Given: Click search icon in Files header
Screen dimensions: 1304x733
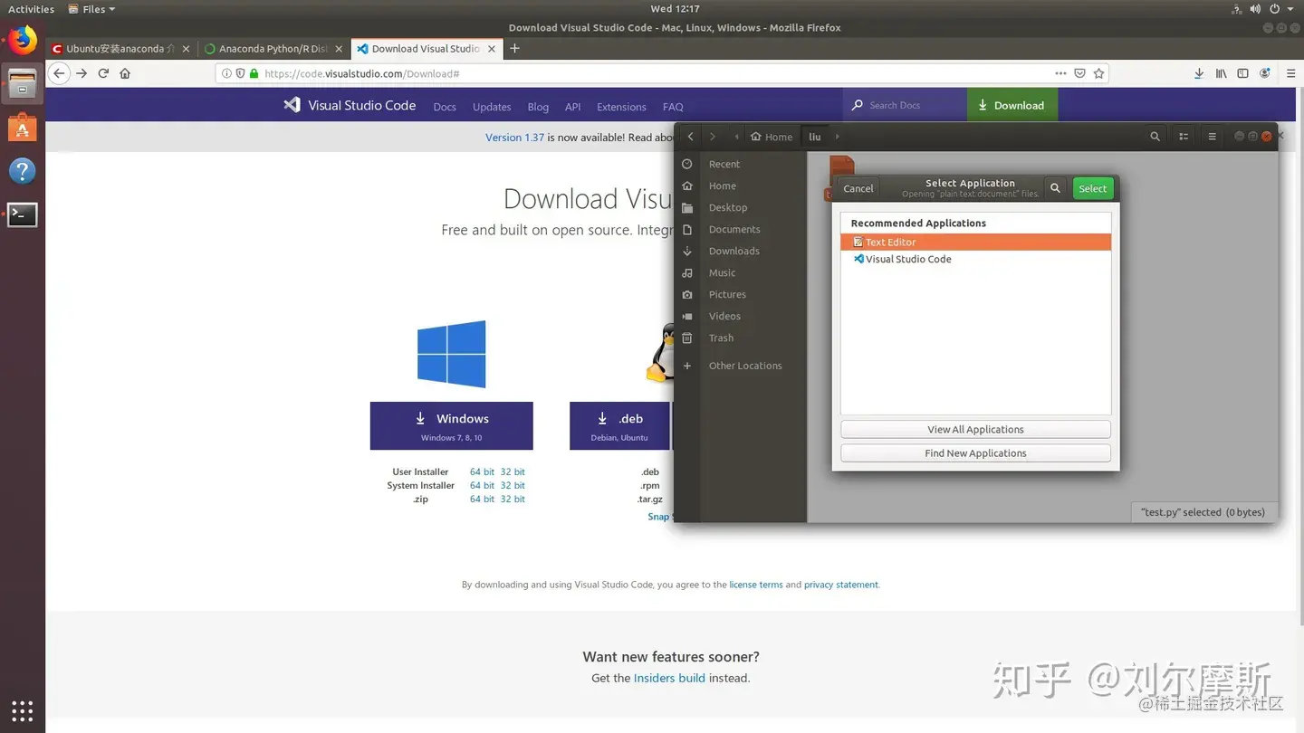Looking at the screenshot, I should (x=1155, y=137).
